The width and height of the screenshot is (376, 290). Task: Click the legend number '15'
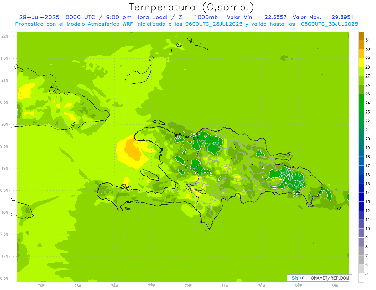[368, 184]
